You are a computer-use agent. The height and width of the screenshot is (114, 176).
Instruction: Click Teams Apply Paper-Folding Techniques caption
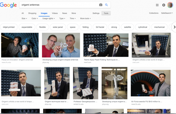[102, 60]
